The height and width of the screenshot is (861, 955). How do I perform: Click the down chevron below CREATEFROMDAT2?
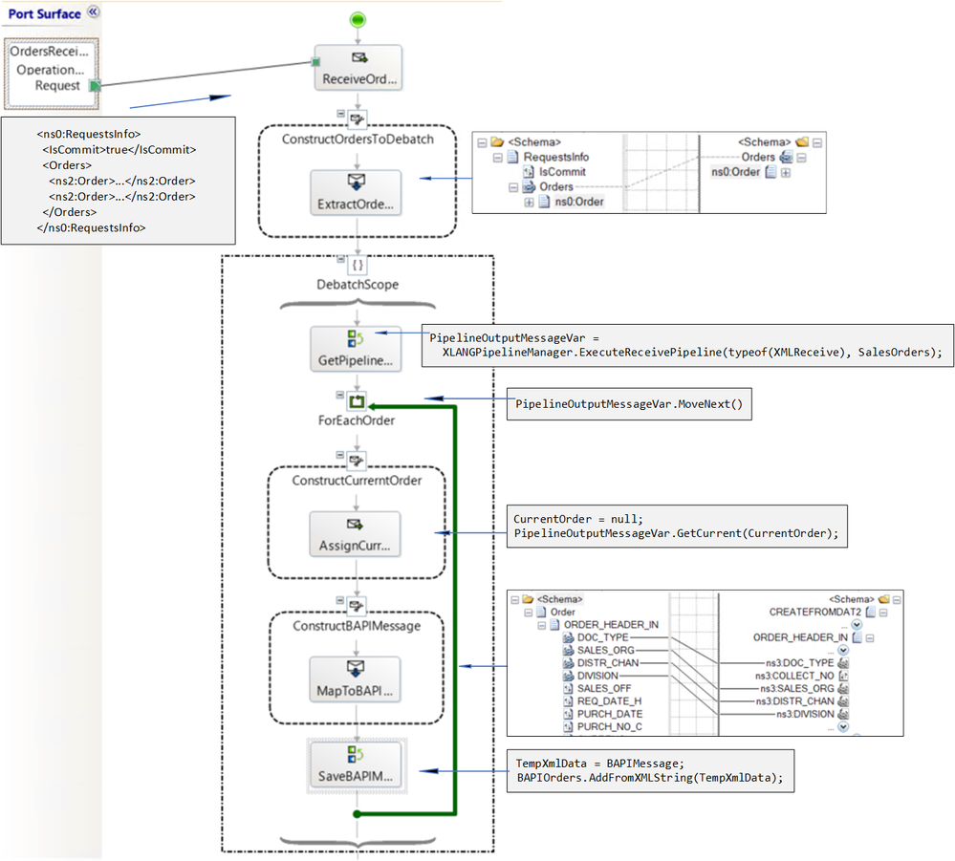(857, 625)
